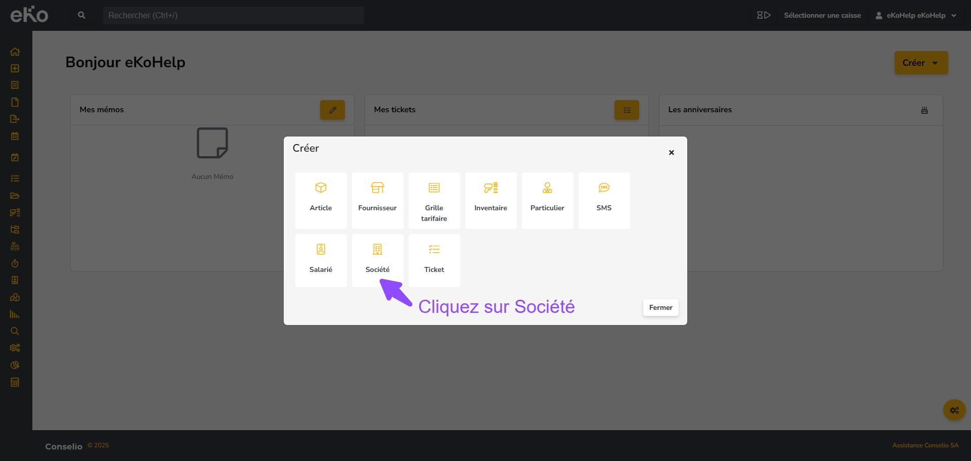Select the Inventaire tile
971x461 pixels.
[491, 200]
